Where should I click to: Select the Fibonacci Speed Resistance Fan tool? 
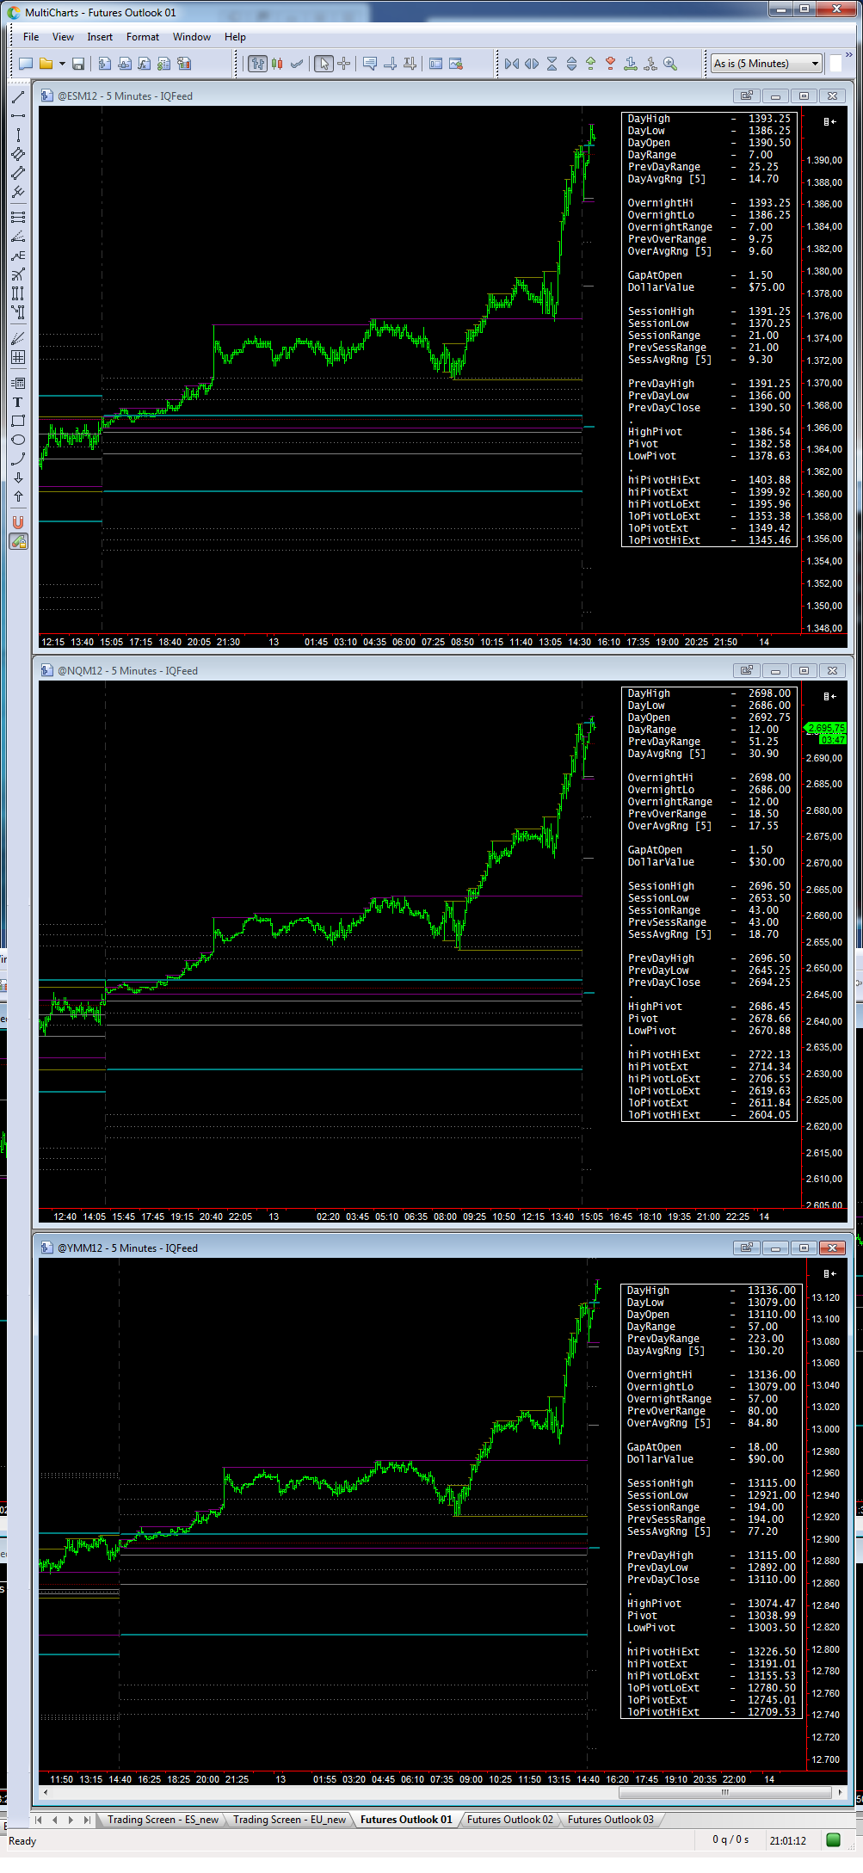[x=18, y=237]
